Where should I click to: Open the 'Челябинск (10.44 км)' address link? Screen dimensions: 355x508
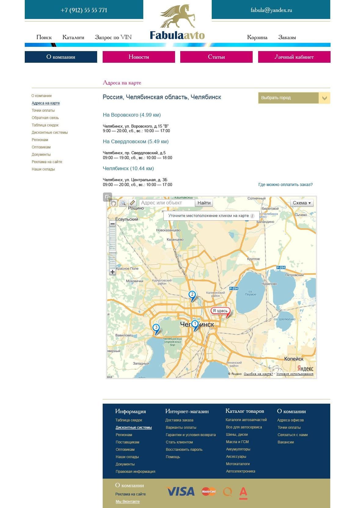pyautogui.click(x=128, y=169)
